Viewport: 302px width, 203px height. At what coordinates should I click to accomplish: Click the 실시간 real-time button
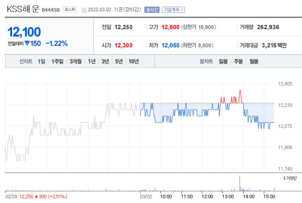(x=152, y=10)
